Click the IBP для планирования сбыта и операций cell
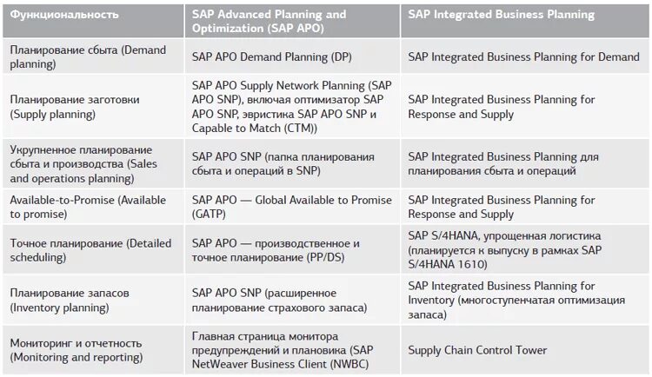652x377 pixels. pos(525,164)
